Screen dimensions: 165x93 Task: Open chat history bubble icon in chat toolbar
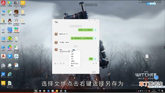point(63,63)
